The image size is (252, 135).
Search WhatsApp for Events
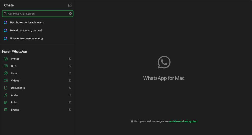click(x=38, y=110)
